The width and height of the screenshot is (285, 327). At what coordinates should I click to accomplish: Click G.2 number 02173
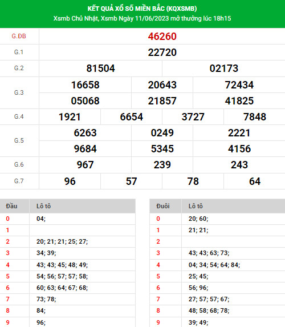pos(224,68)
